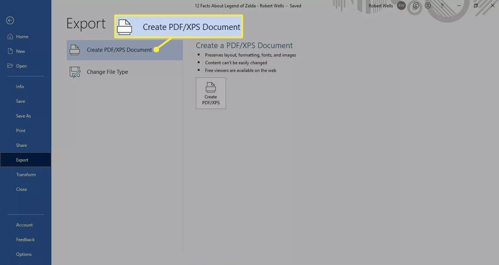Image resolution: width=499 pixels, height=265 pixels.
Task: Select Share in the backstage menu
Action: point(26,145)
